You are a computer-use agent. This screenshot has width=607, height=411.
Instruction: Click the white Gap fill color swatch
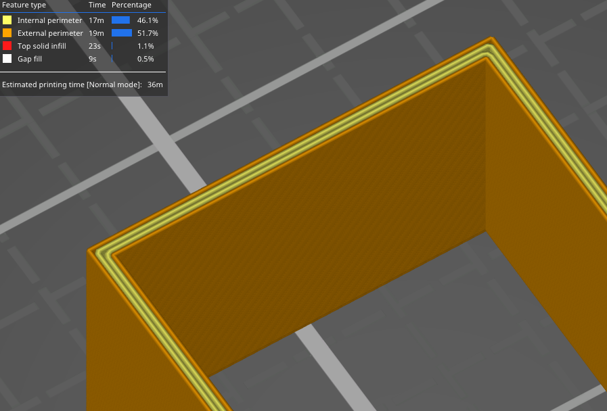click(7, 59)
